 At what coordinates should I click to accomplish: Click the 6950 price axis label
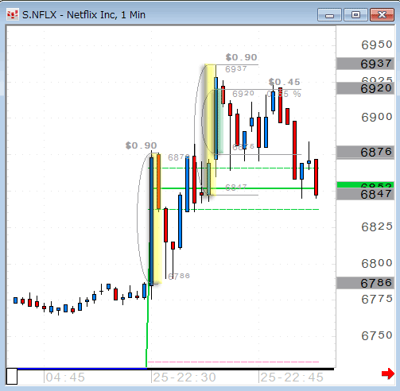(x=377, y=45)
